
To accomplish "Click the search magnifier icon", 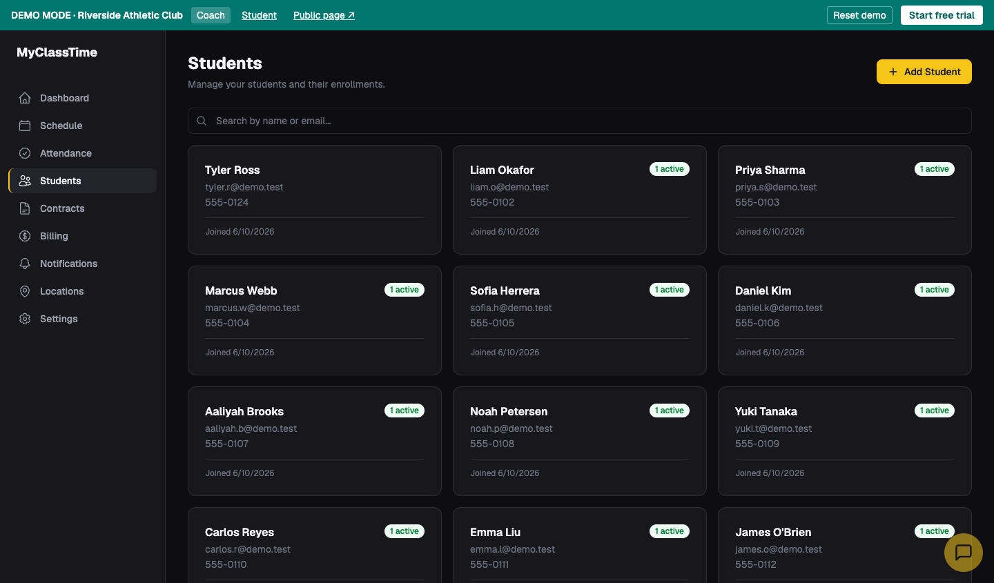I will pos(202,121).
